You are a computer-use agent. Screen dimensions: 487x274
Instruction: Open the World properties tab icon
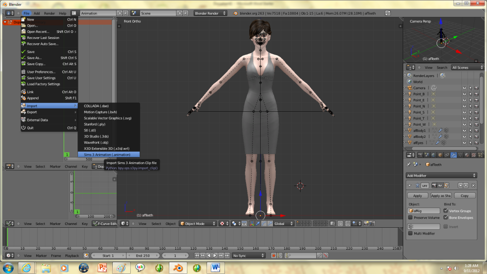[433, 155]
